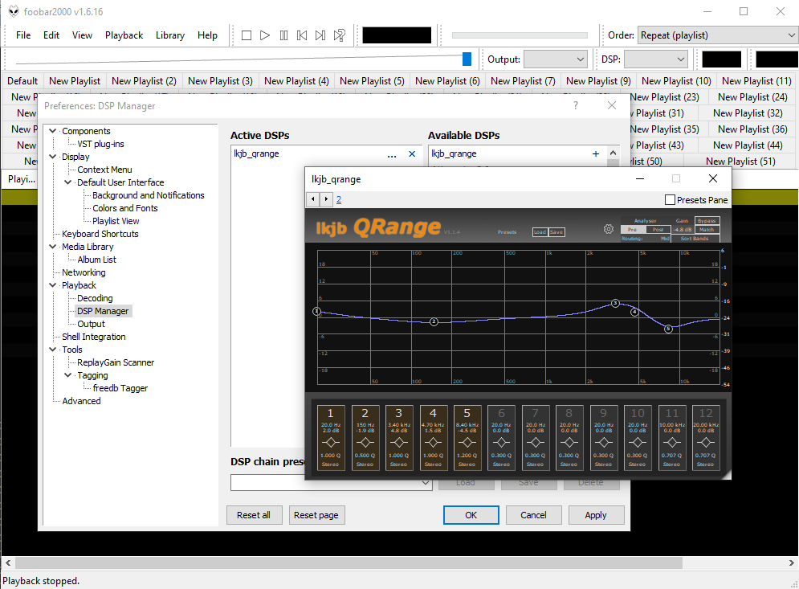Click filter shape icon of band 12
Viewport: 799px width, 589px height.
click(706, 443)
